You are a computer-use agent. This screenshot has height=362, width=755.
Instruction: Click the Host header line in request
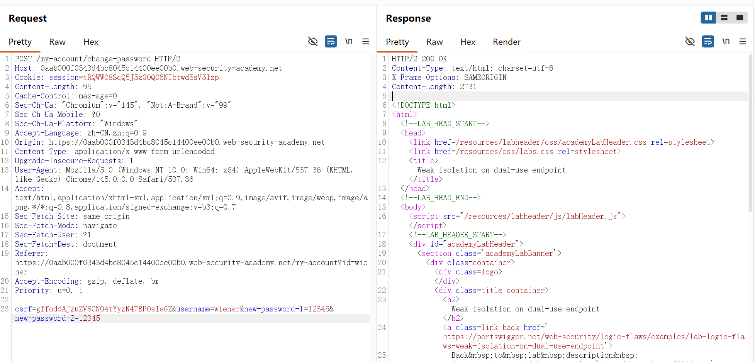[x=149, y=68]
